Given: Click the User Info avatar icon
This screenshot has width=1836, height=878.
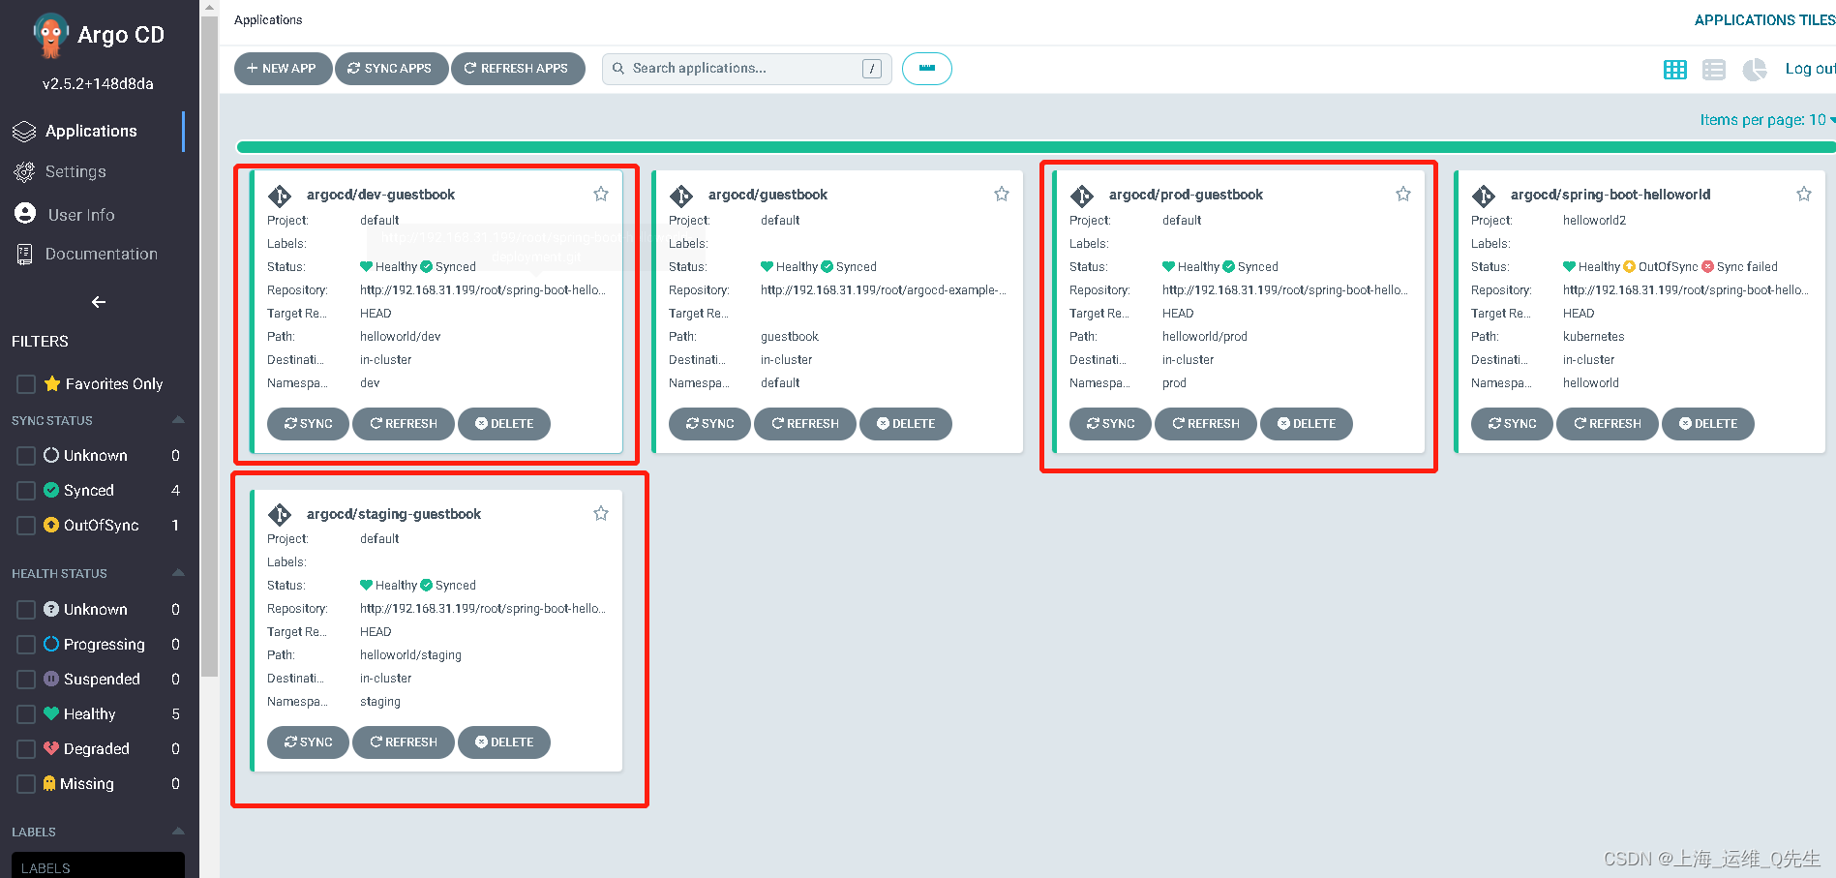Looking at the screenshot, I should tap(25, 214).
